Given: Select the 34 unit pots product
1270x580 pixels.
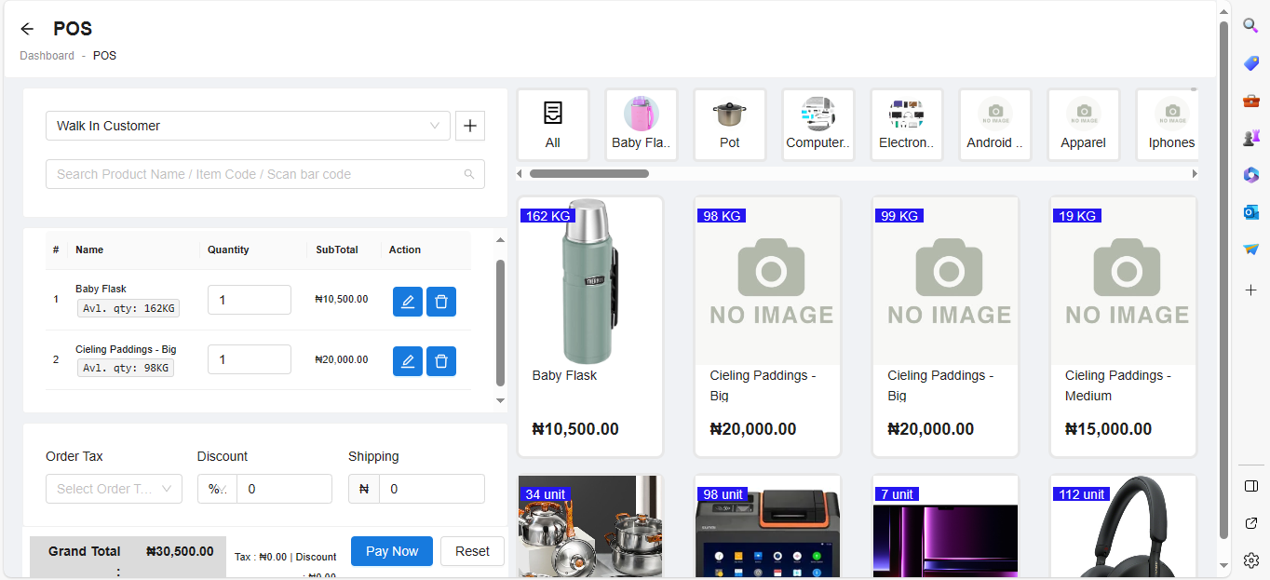Looking at the screenshot, I should click(x=590, y=527).
